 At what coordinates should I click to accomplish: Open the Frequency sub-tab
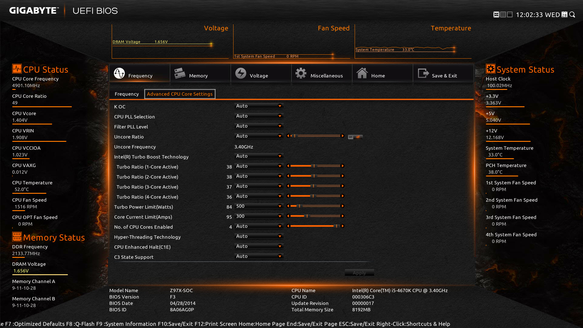coord(127,94)
